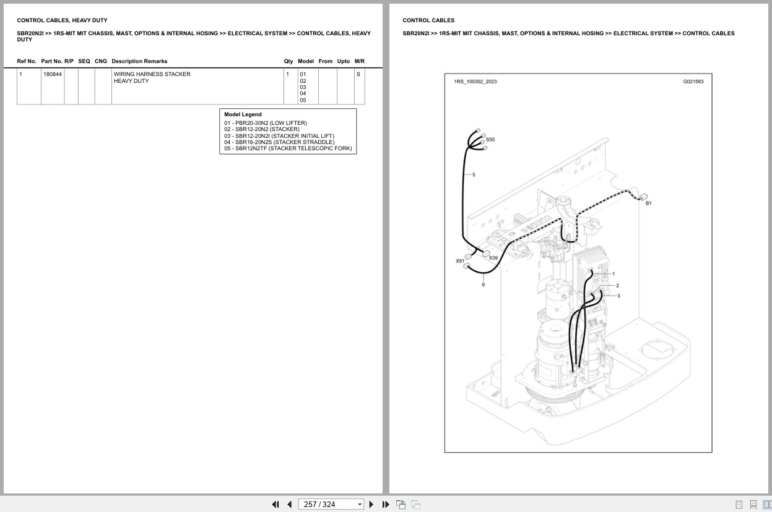The height and width of the screenshot is (512, 772).
Task: Click part number 180844
Action: [52, 74]
